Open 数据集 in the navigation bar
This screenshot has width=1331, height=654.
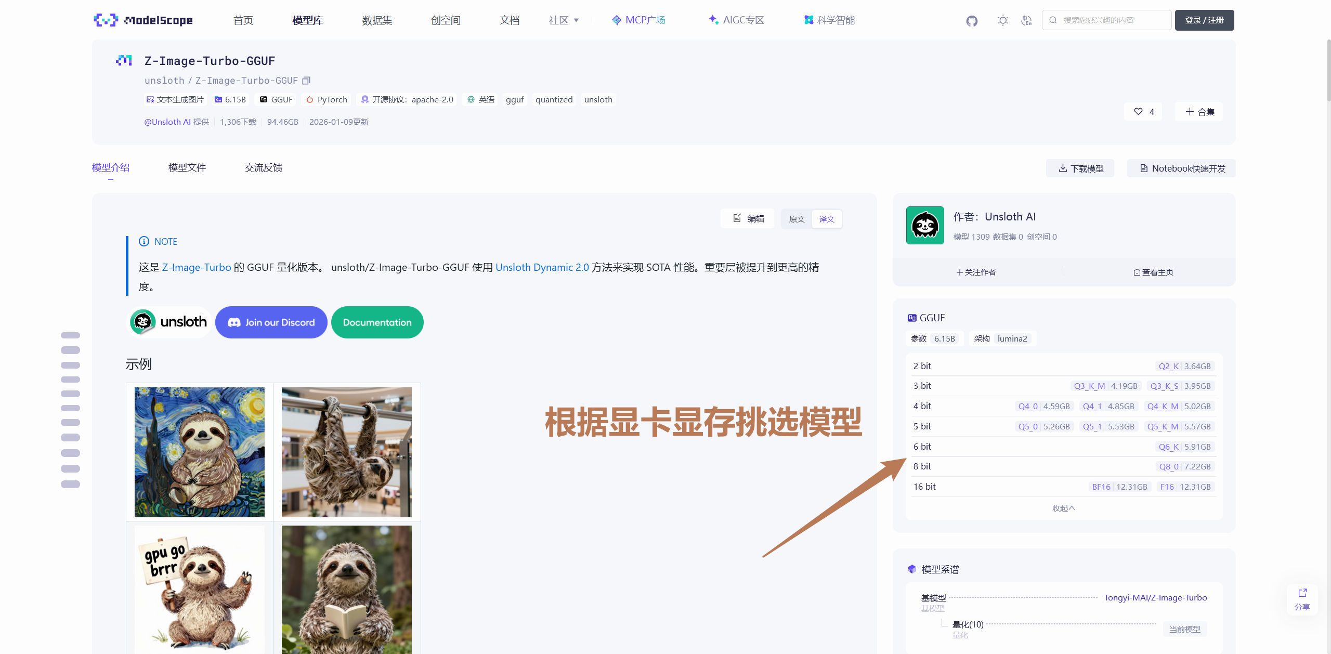[x=377, y=20]
